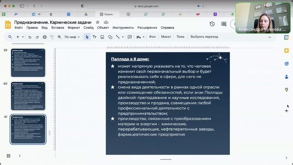Viewport: 293px width, 165px height.
Task: Open Google Maps side panel icon
Action: [x=286, y=90]
